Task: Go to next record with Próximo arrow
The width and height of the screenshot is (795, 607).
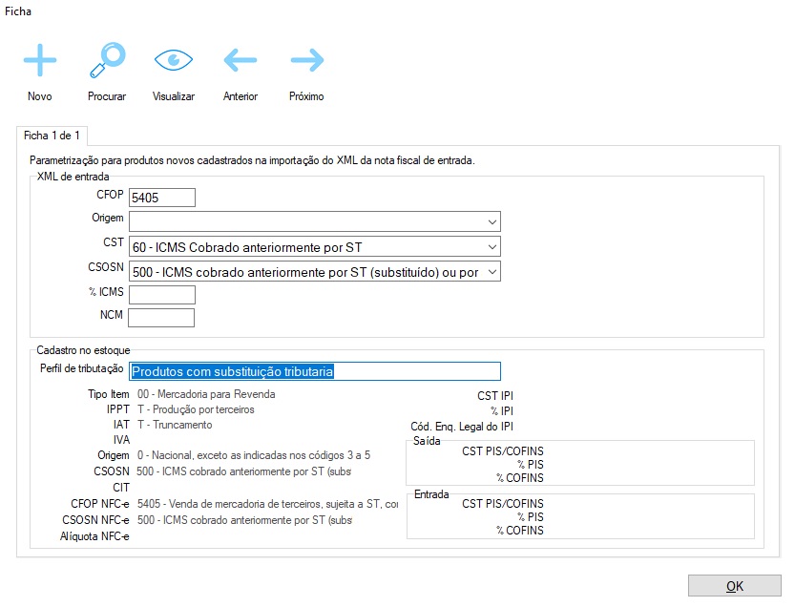Action: 306,61
